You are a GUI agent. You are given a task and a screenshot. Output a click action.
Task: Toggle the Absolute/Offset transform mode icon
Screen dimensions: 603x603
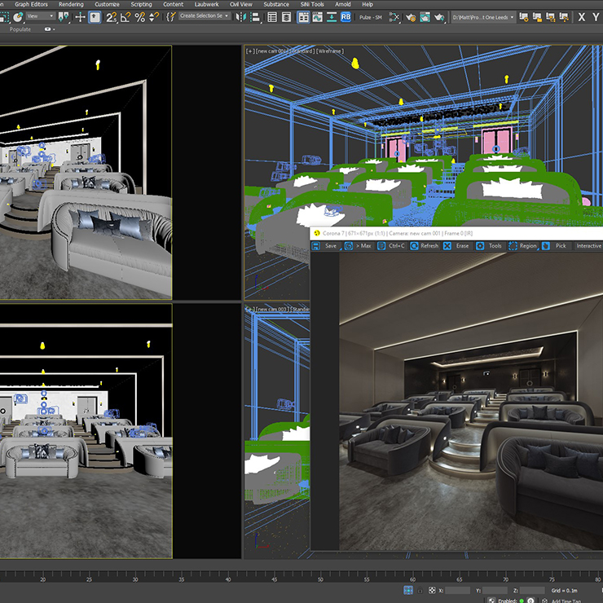coord(432,590)
